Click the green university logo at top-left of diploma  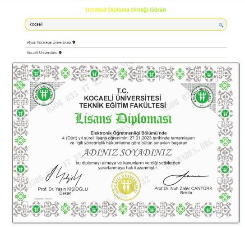44,94
